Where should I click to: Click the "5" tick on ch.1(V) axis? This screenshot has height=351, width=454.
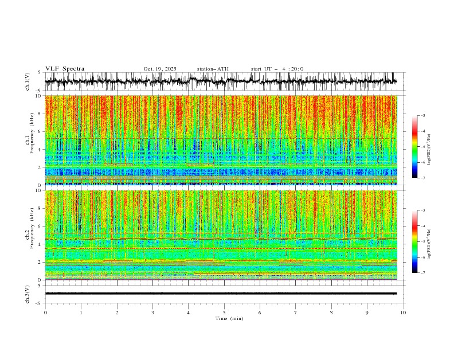coord(40,73)
